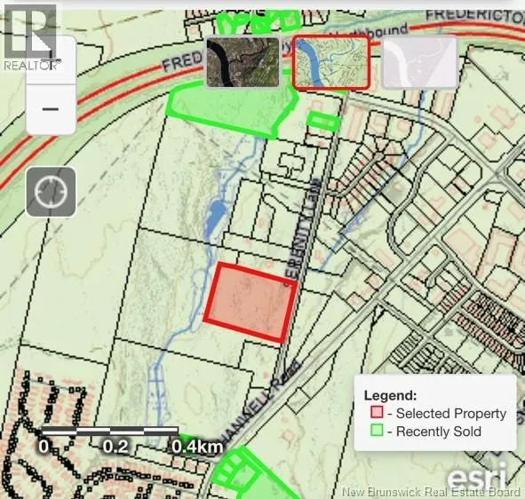The height and width of the screenshot is (499, 525).
Task: Zoom out with the minus button
Action: 51,109
